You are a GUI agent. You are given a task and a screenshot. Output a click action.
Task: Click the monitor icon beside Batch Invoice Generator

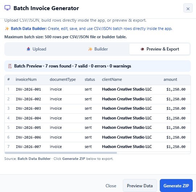pyautogui.click(x=7, y=8)
